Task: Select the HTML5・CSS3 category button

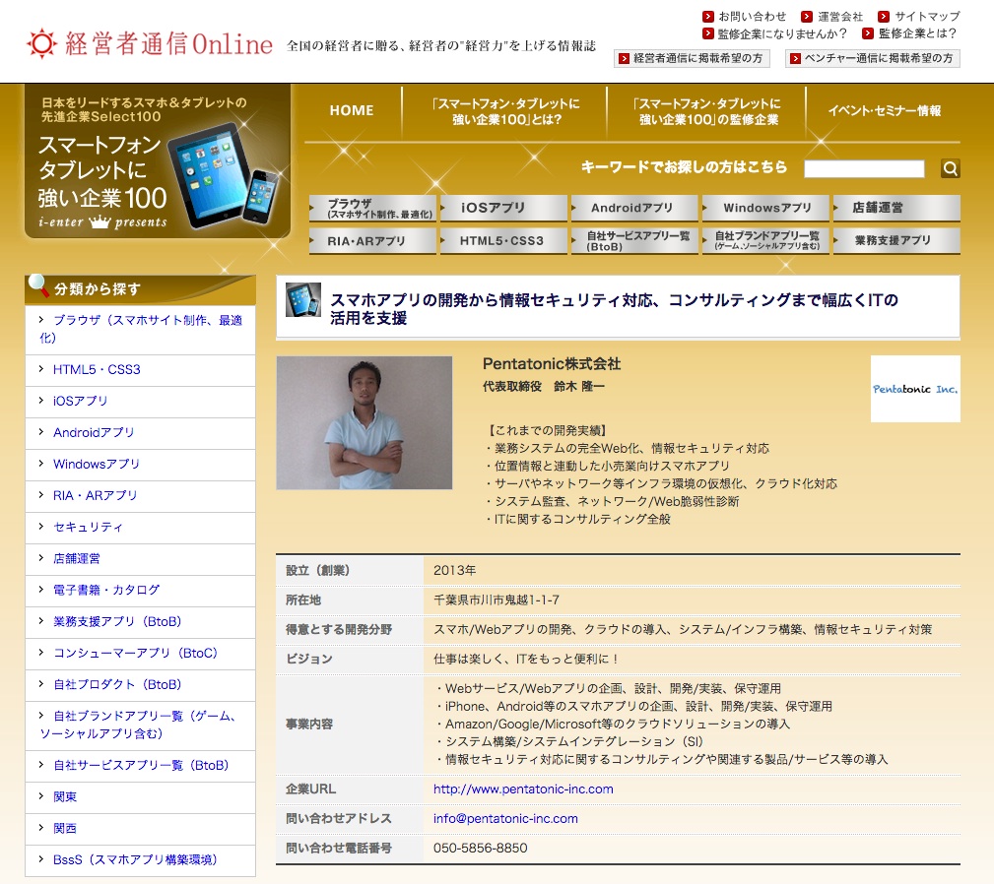Action: tap(504, 240)
